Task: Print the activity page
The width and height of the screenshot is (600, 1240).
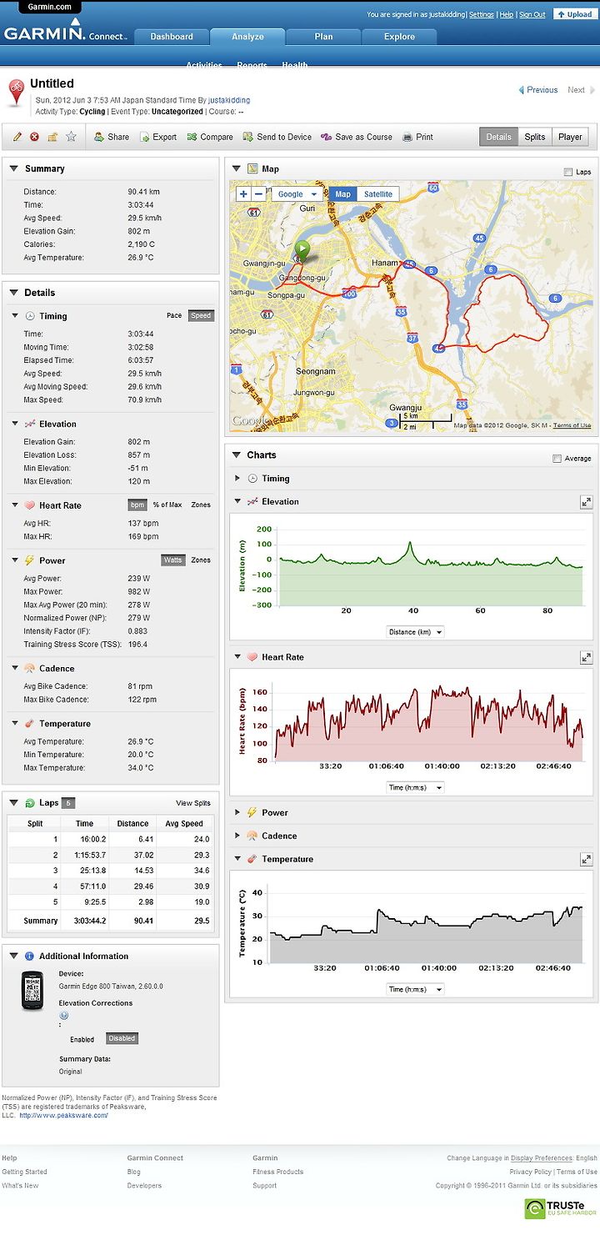Action: (x=417, y=137)
